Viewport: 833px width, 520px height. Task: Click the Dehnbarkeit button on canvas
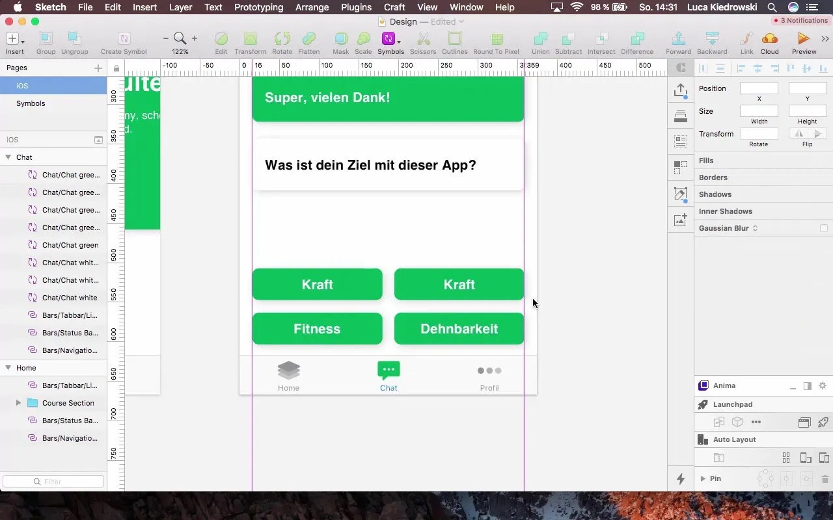pos(459,329)
